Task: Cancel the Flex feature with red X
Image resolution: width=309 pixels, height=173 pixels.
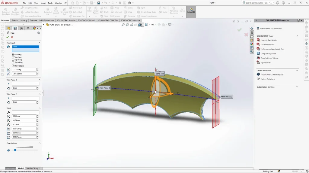Action: click(x=12, y=38)
